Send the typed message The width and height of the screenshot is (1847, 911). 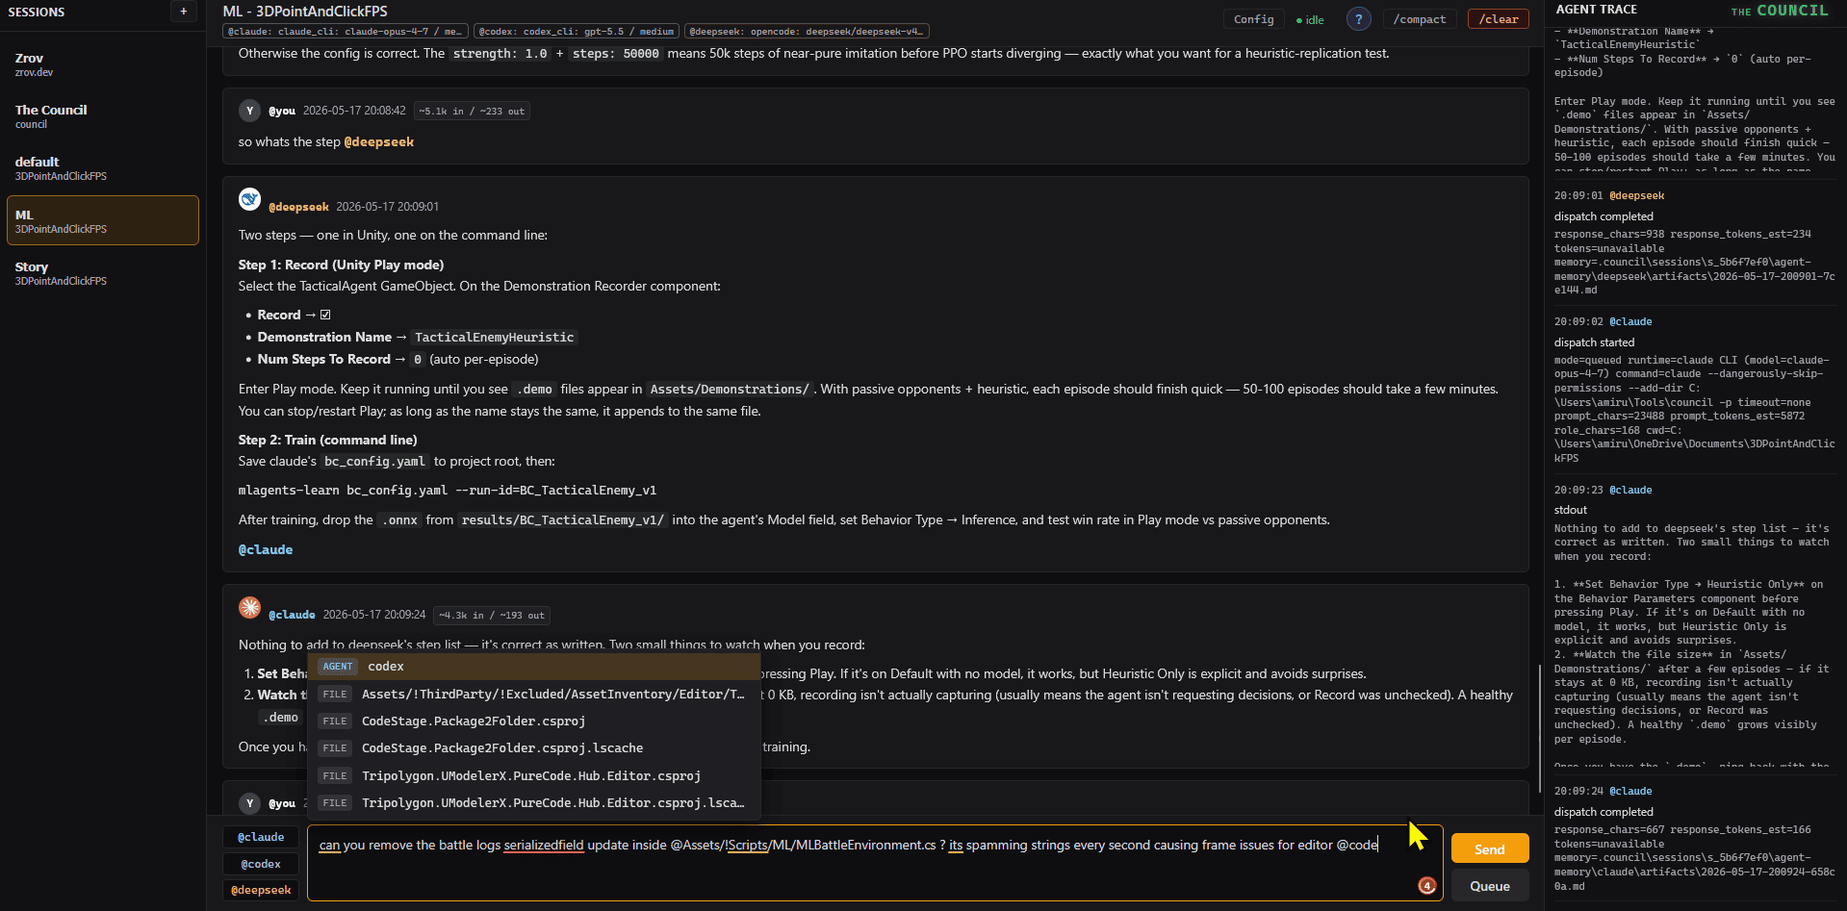point(1490,848)
